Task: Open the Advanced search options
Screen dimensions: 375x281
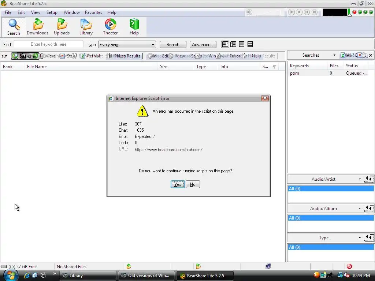Action: [x=203, y=44]
